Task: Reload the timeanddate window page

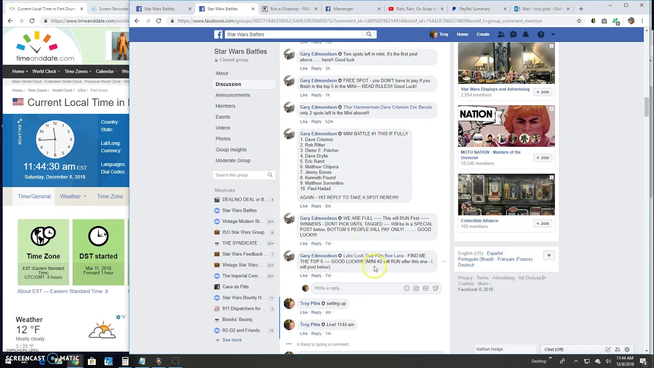Action: tap(32, 20)
